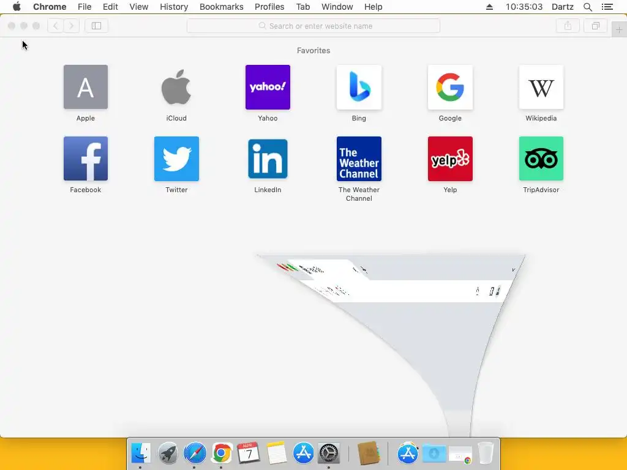
Task: Open the Applications folder stack in Dock
Action: [407, 453]
